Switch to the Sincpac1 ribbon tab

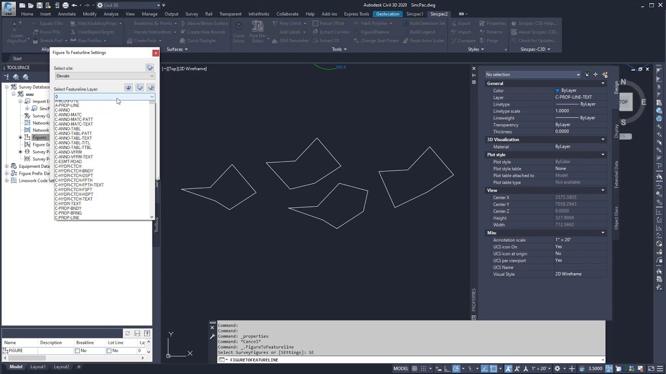[x=415, y=14]
